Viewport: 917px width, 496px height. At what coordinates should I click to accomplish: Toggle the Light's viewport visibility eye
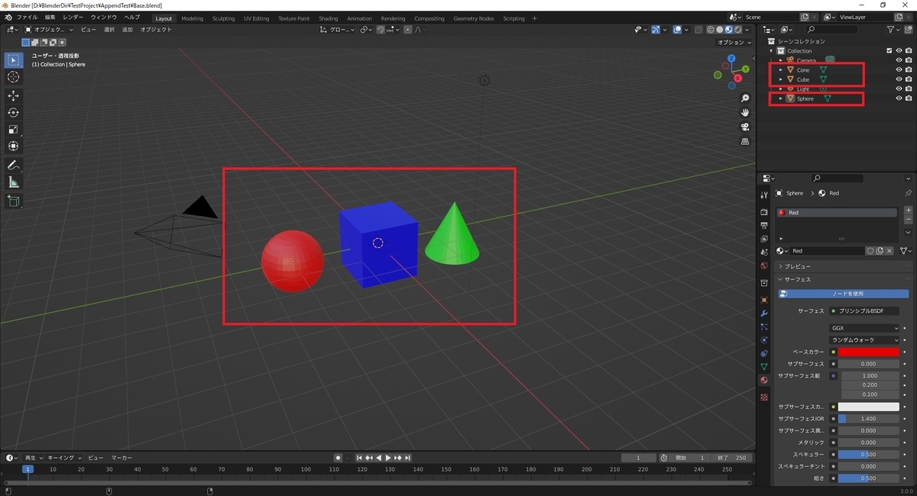(x=899, y=89)
